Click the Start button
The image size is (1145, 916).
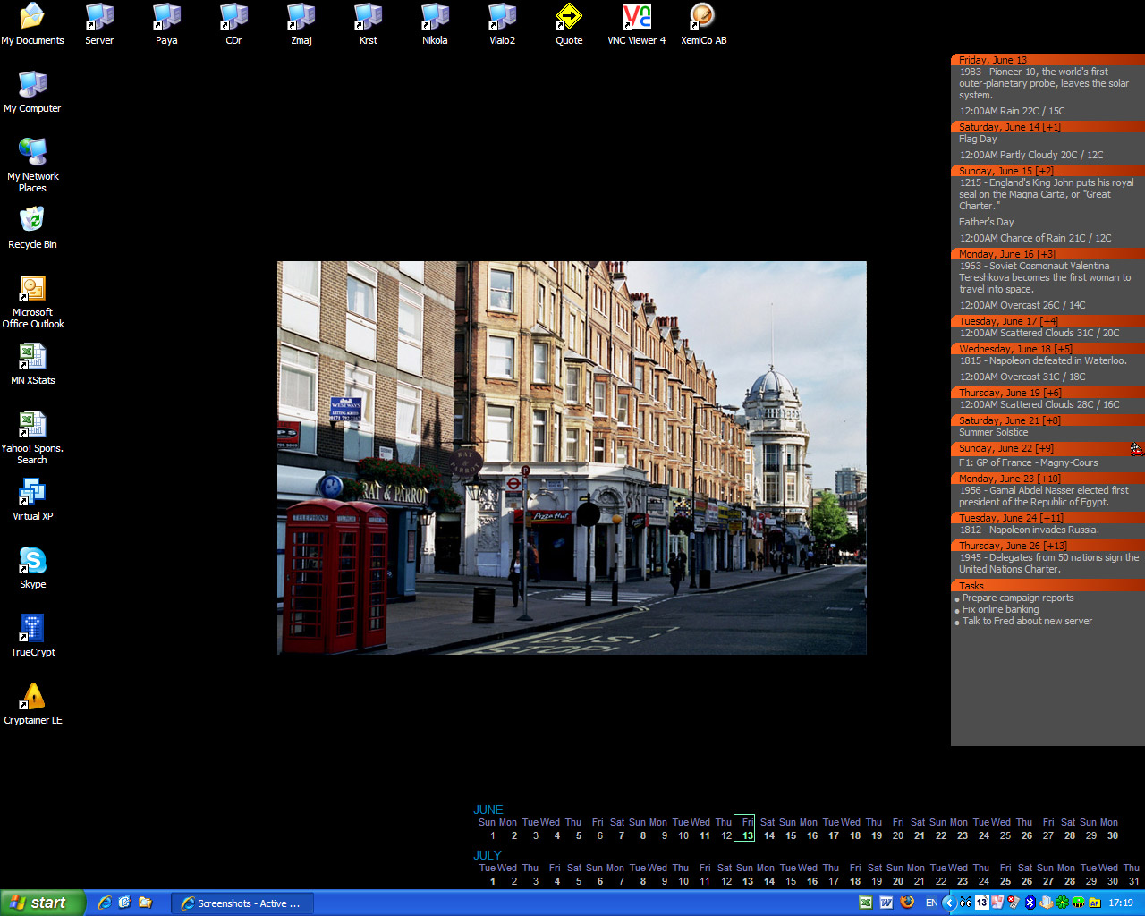(42, 903)
